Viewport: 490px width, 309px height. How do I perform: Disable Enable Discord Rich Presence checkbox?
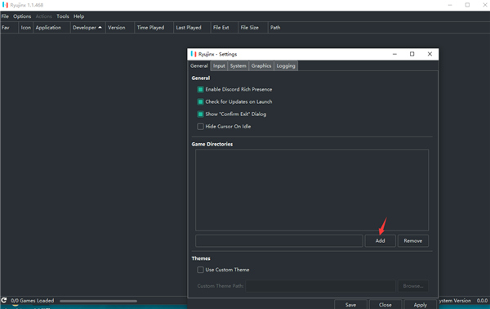click(200, 89)
